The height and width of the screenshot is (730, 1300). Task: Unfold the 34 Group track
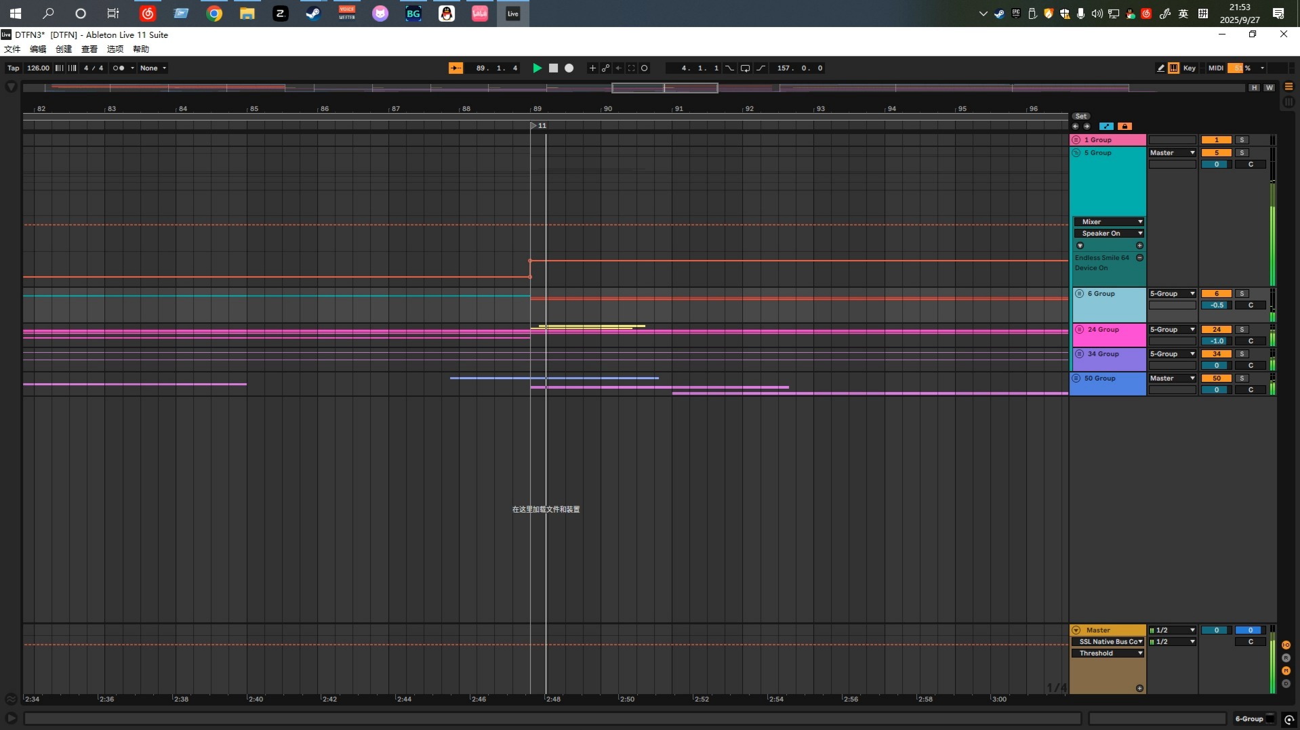click(1080, 354)
